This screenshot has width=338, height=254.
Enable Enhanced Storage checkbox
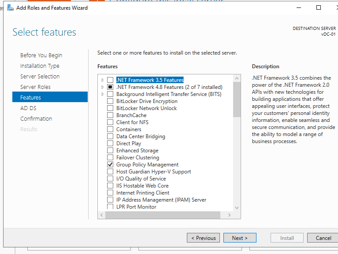110,151
